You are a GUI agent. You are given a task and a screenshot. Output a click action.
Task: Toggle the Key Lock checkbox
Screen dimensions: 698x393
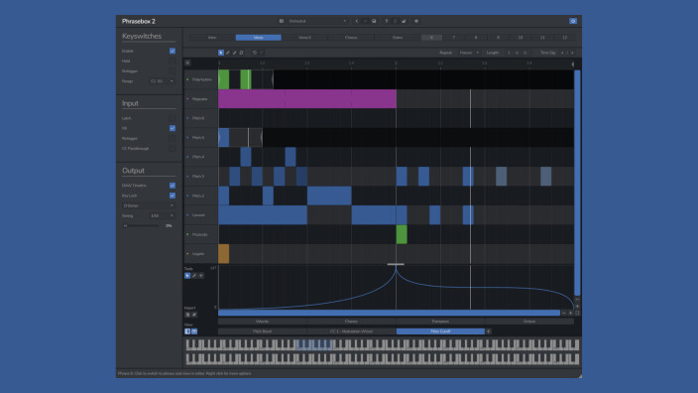pyautogui.click(x=173, y=196)
